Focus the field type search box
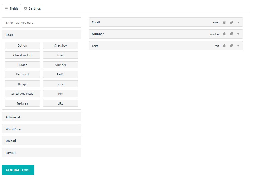253x180 pixels. click(x=41, y=23)
